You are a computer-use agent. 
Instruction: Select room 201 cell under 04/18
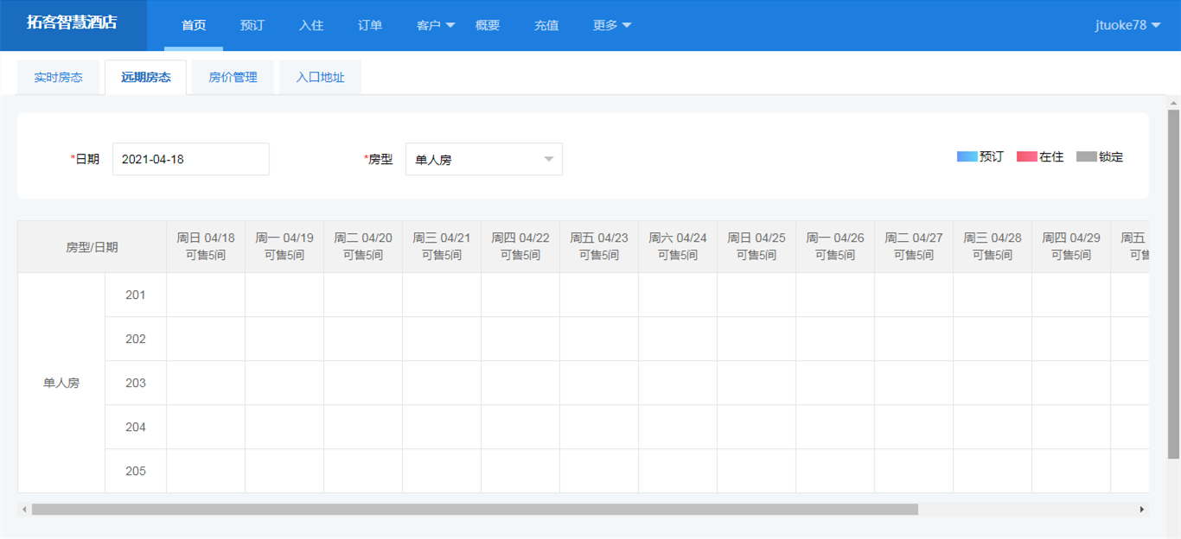click(206, 295)
